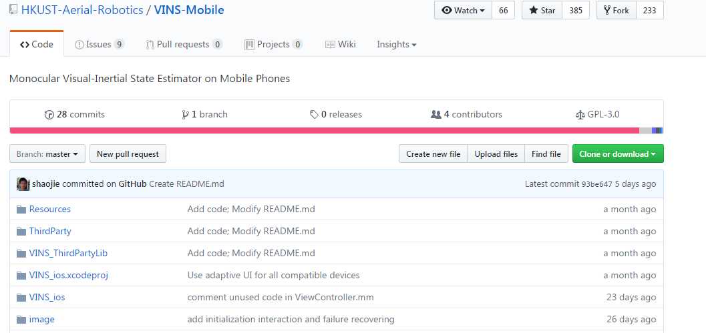Click the GPL-3.0 license scale icon
This screenshot has width=706, height=333.
[x=580, y=115]
